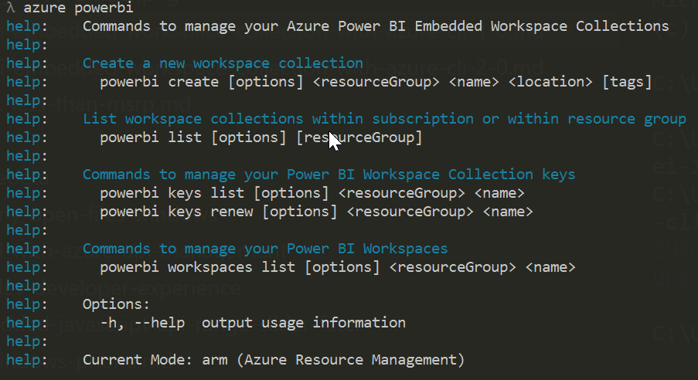698x380 pixels.
Task: Click the lambda prompt symbol
Action: pyautogui.click(x=9, y=8)
